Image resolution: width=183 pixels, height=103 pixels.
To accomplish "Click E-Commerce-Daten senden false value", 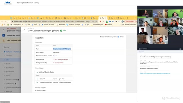I will click(x=55, y=56).
